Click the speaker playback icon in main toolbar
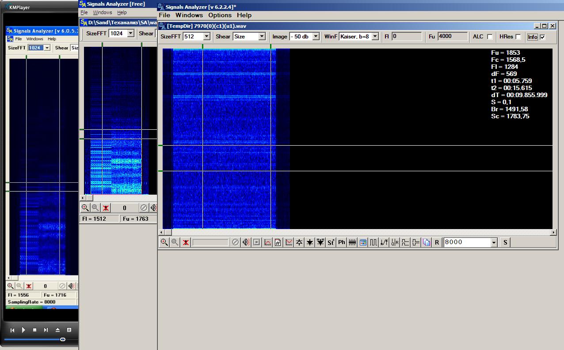 (246, 242)
